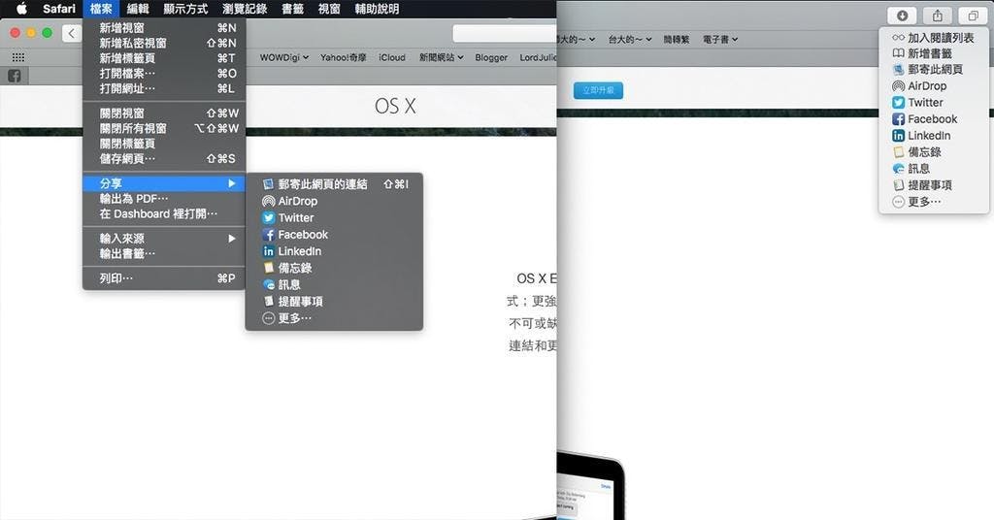
Task: Click 訊息 messages icon in share submenu
Action: (268, 285)
